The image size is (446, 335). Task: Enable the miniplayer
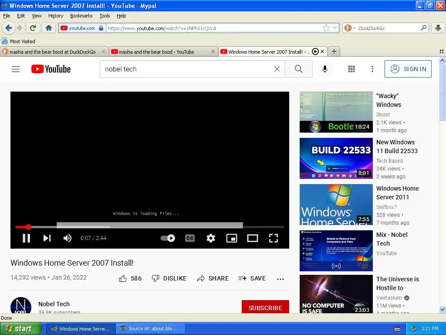232,238
